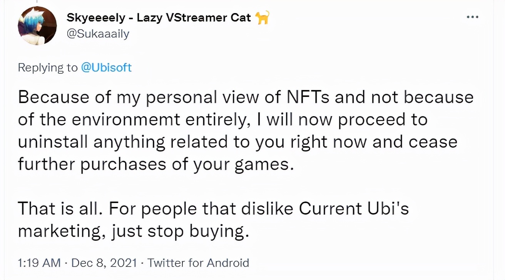
Task: Open the @Ubisoft mention link
Action: tap(106, 68)
